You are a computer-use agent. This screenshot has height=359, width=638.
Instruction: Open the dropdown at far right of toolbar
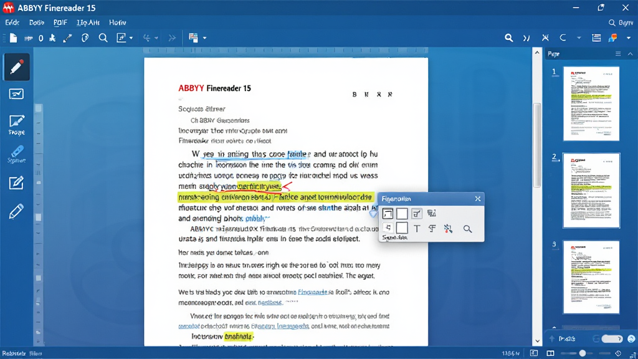629,38
